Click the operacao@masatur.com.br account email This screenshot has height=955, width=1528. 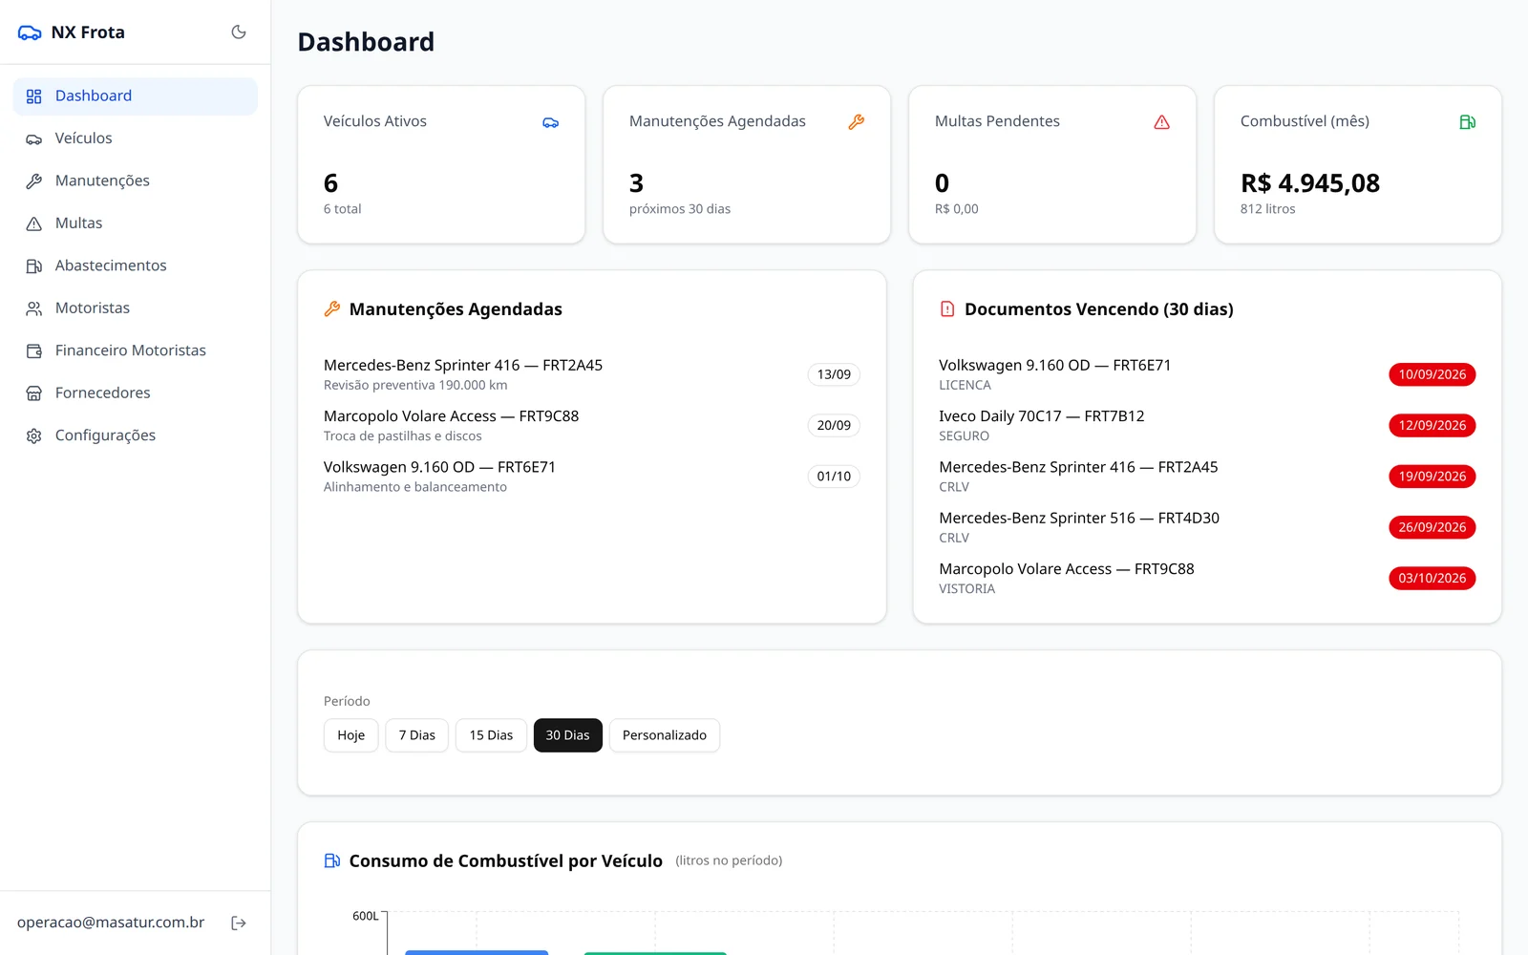[x=111, y=923]
